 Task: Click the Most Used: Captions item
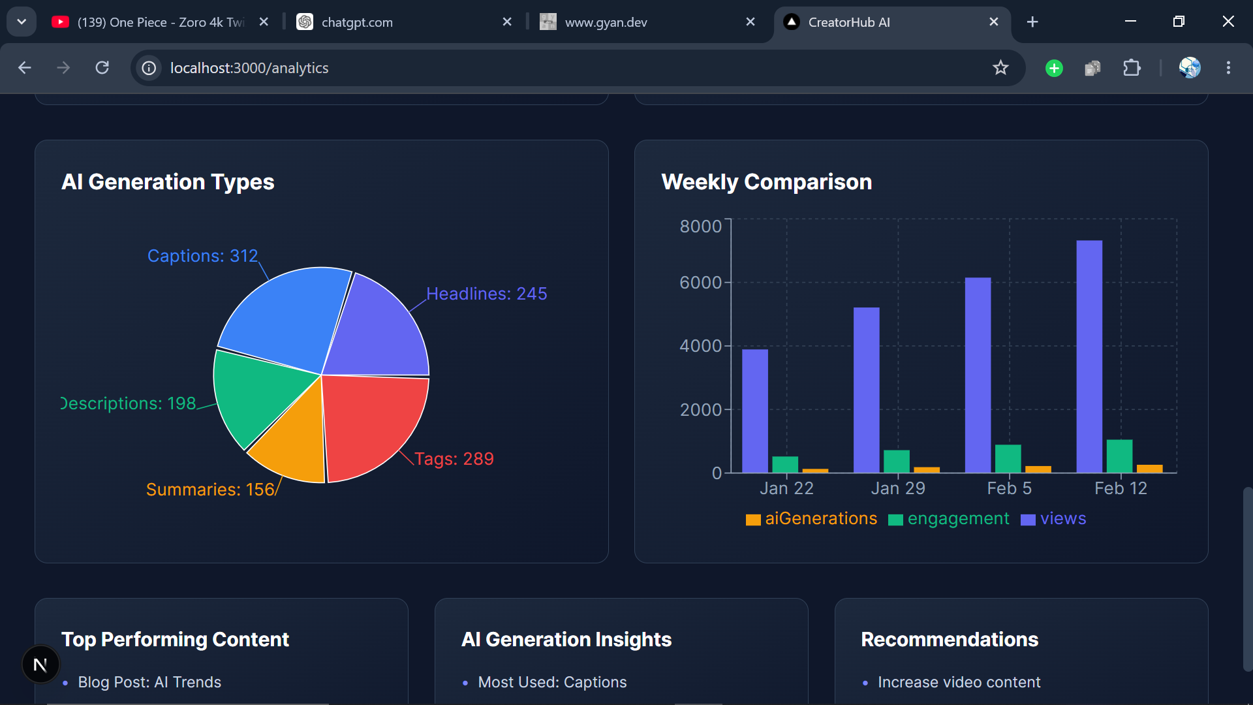click(552, 682)
